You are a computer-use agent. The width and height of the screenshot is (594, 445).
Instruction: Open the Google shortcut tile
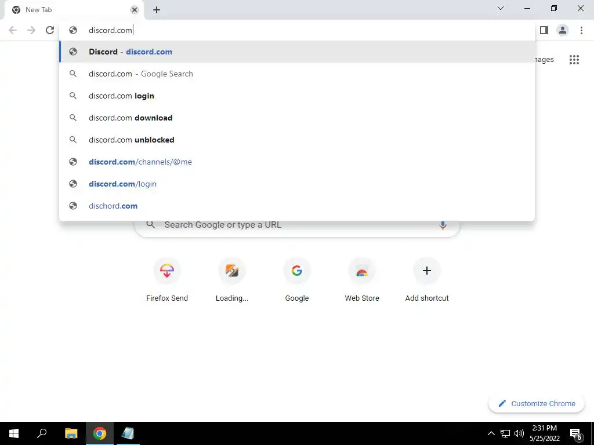(x=297, y=280)
